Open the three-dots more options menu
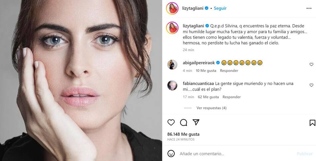The width and height of the screenshot is (316, 161). [309, 8]
